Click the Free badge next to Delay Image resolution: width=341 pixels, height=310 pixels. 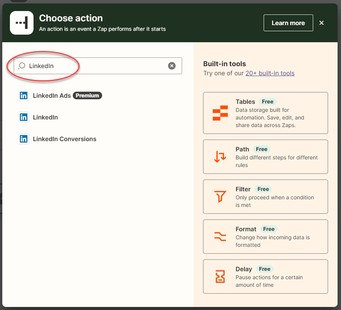[x=265, y=269]
